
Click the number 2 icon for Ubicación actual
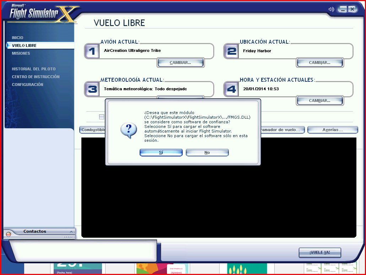pos(231,51)
